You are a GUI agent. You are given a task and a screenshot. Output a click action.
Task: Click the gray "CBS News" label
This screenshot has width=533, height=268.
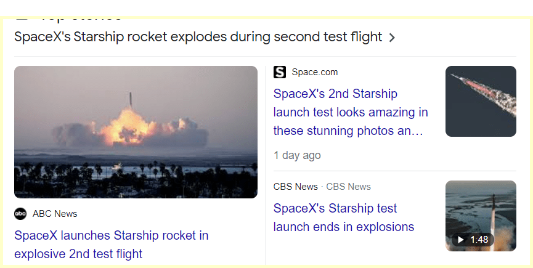(x=349, y=187)
